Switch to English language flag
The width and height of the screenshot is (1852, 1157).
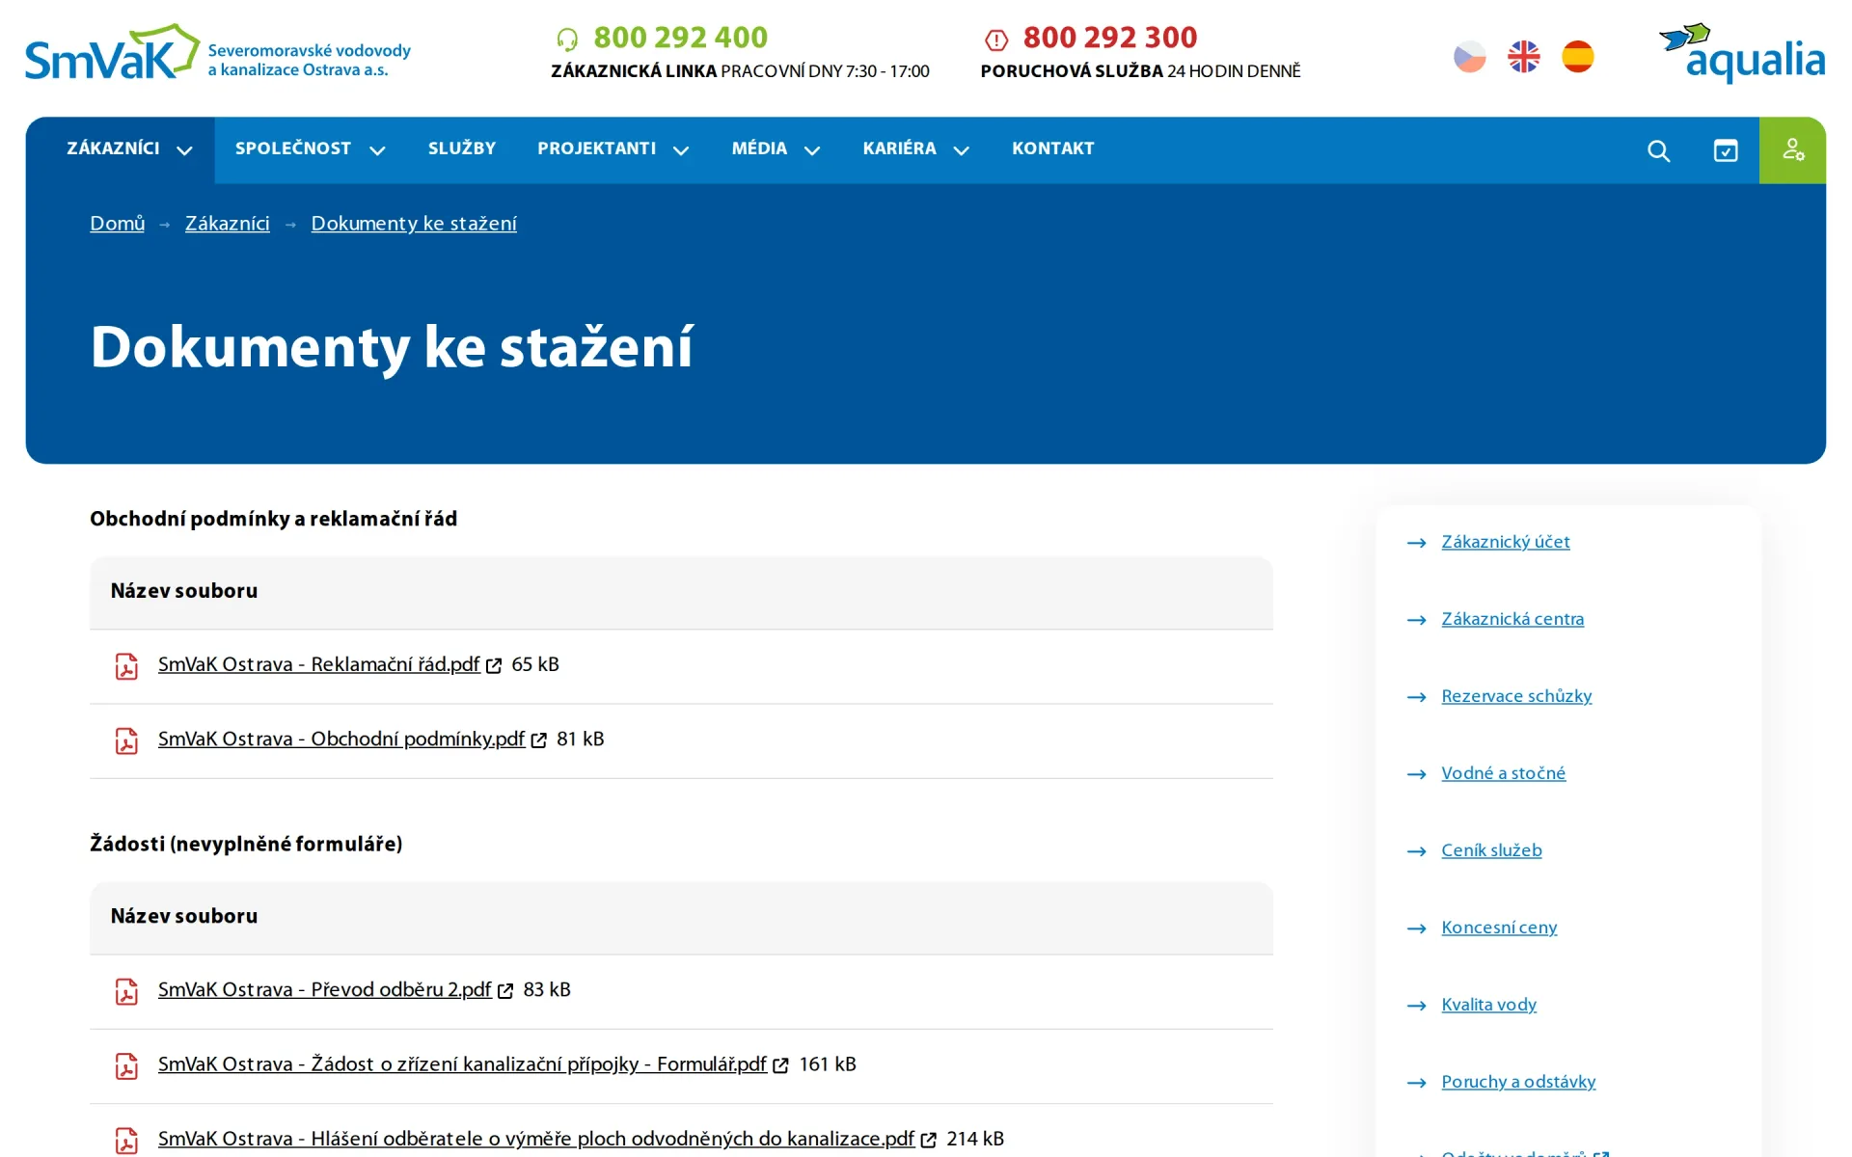point(1524,57)
